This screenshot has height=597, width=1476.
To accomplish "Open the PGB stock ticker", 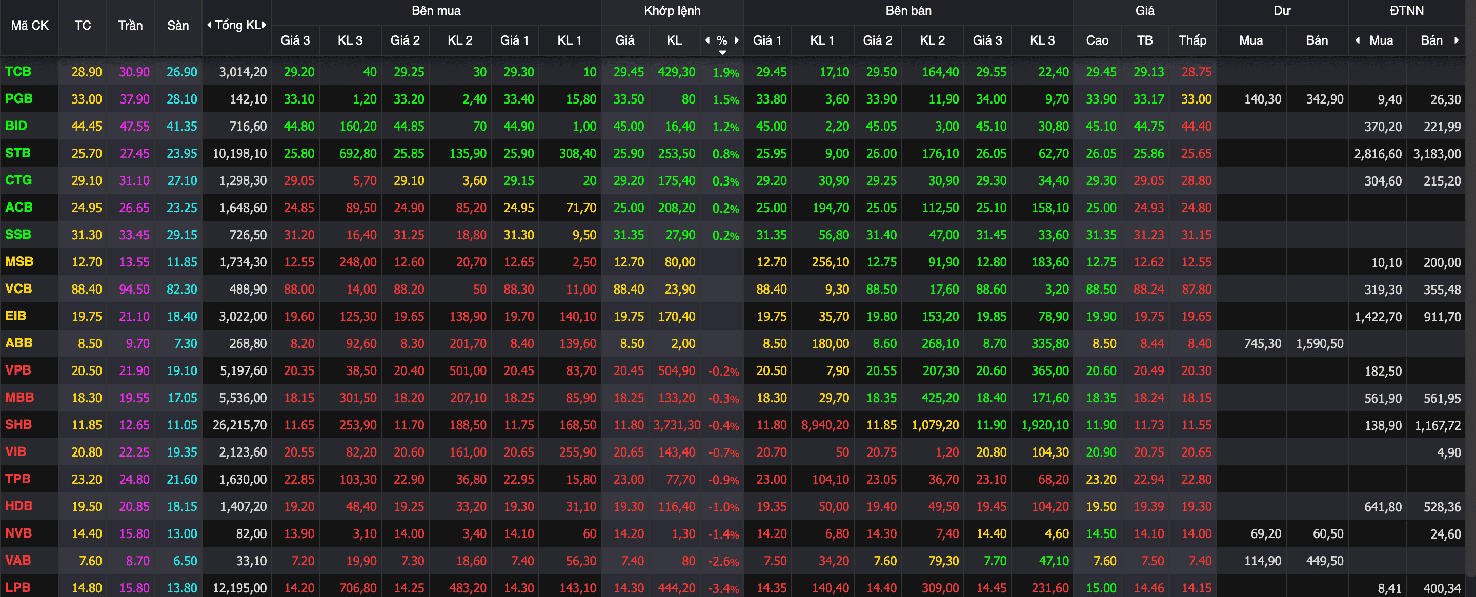I will (x=19, y=98).
